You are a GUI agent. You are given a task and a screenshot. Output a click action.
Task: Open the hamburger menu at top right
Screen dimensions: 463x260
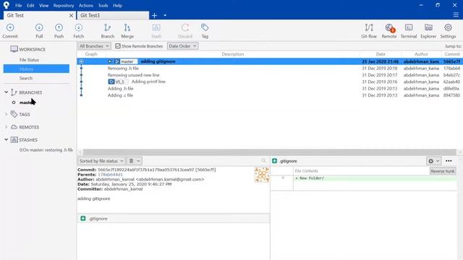[x=456, y=15]
